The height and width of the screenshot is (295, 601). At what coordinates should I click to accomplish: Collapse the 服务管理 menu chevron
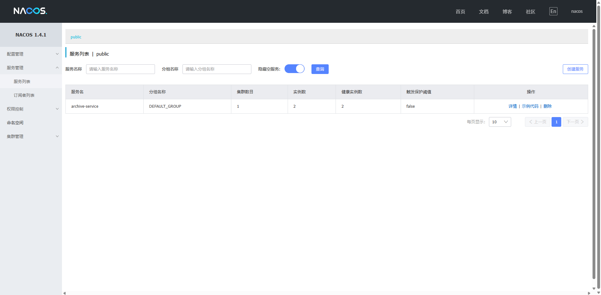(x=57, y=68)
